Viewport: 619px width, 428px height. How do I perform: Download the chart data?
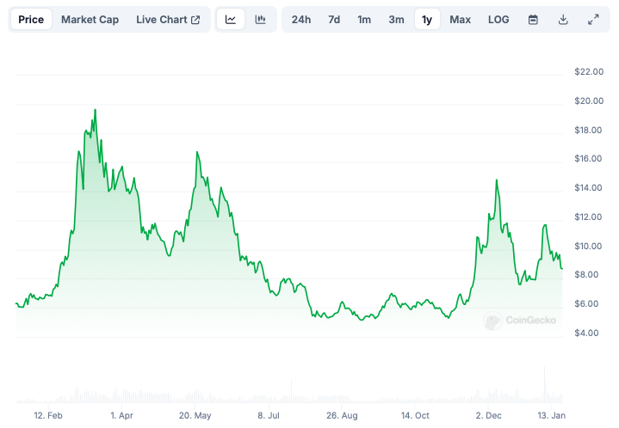[563, 20]
